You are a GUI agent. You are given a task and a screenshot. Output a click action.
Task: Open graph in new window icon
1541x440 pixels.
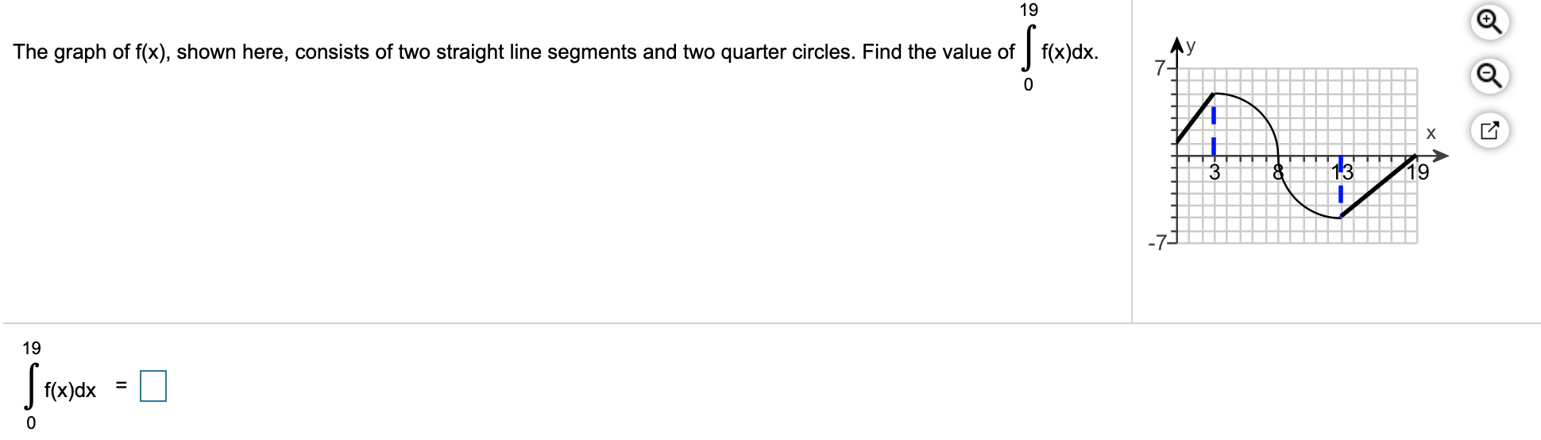click(1489, 130)
